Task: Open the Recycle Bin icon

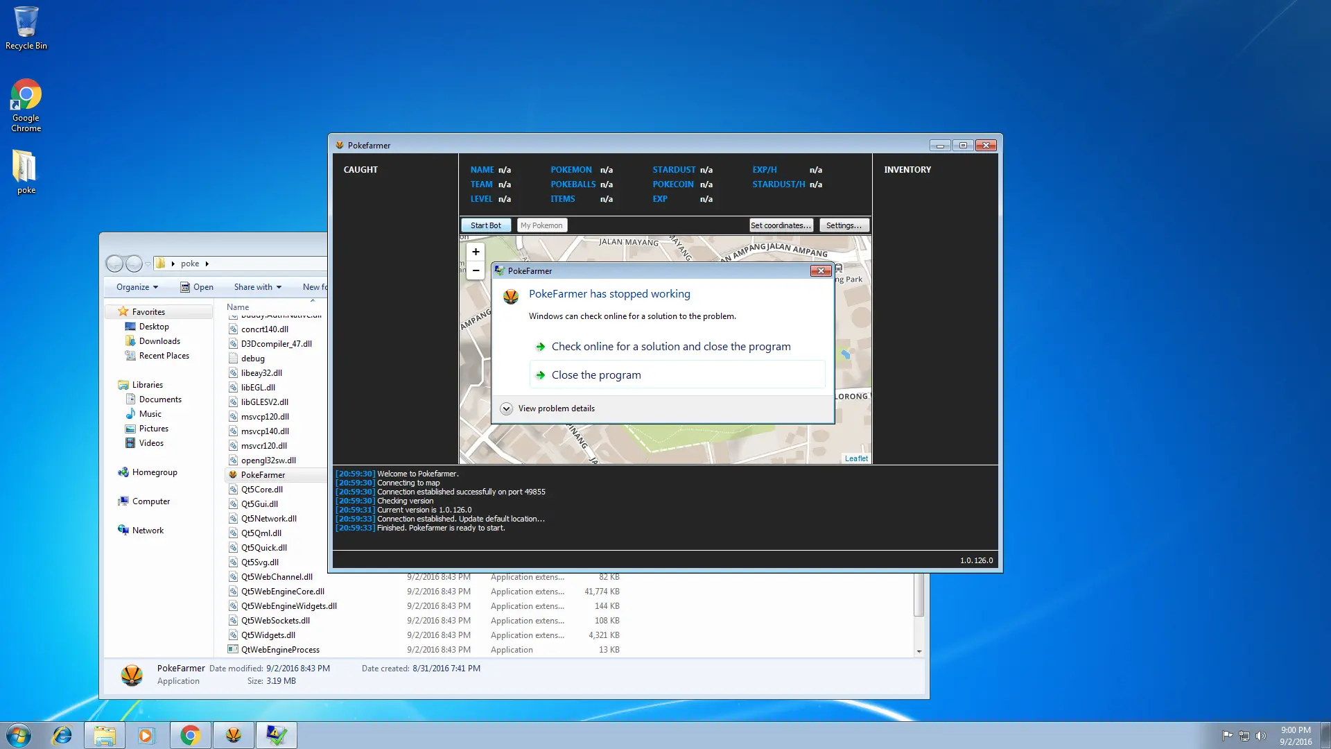Action: (x=26, y=28)
